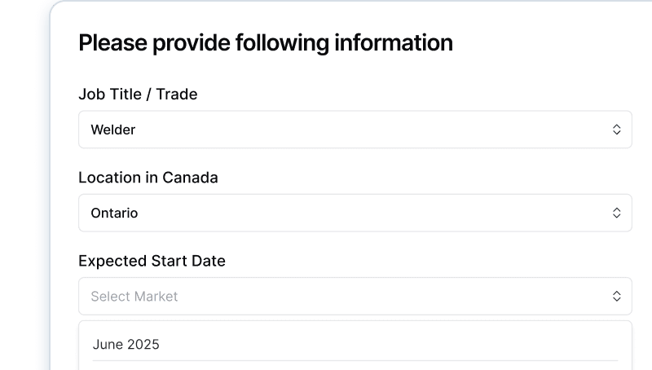Click the selected "Welder" value text
652x370 pixels.
pos(113,130)
